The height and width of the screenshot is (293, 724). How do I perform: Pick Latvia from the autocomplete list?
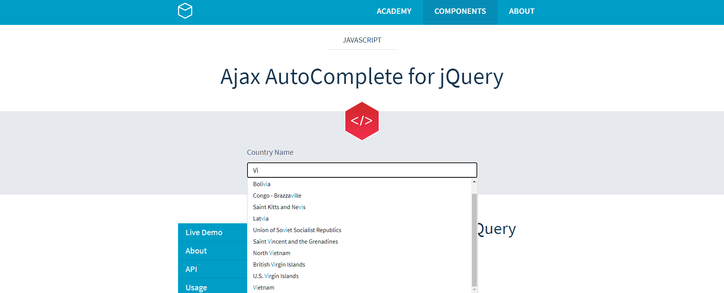coord(359,219)
